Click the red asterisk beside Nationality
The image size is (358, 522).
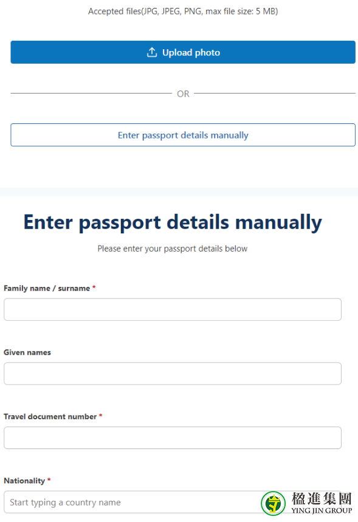pos(49,479)
